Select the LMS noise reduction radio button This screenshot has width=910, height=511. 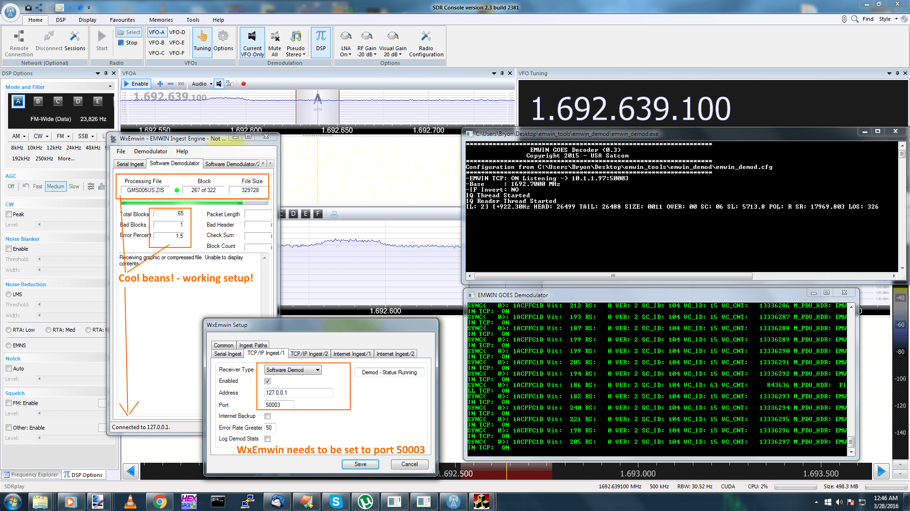click(9, 294)
